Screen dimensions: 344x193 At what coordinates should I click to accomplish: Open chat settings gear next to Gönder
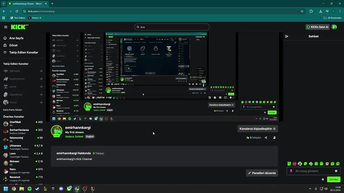pyautogui.click(x=323, y=180)
